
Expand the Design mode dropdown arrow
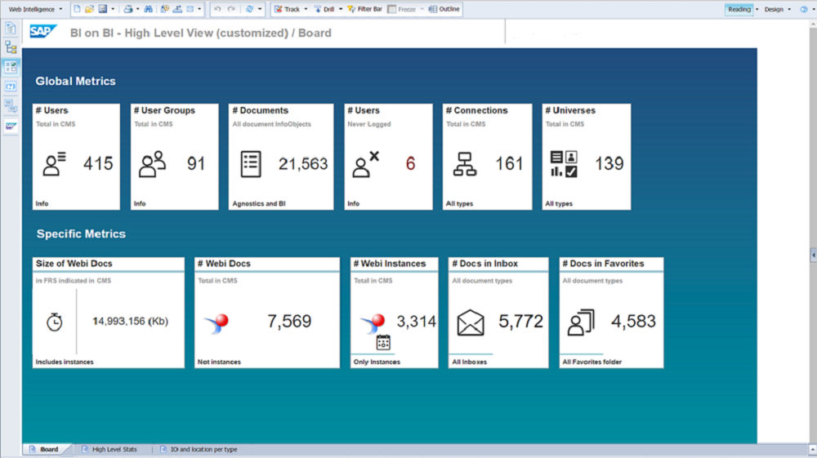point(789,9)
